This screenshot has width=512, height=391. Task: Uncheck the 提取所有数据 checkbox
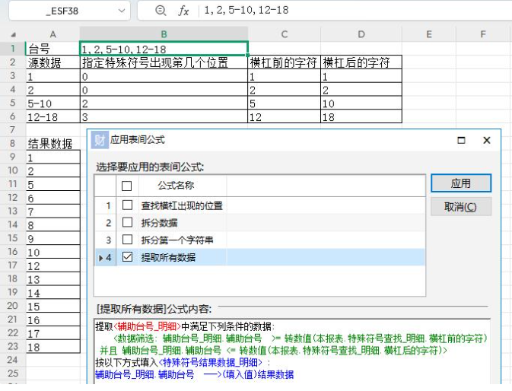[127, 257]
